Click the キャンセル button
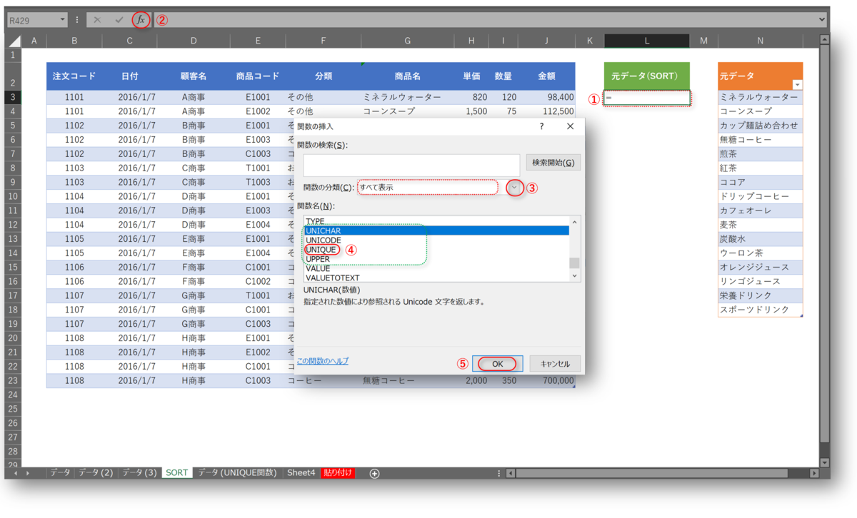This screenshot has width=857, height=518. [x=555, y=364]
